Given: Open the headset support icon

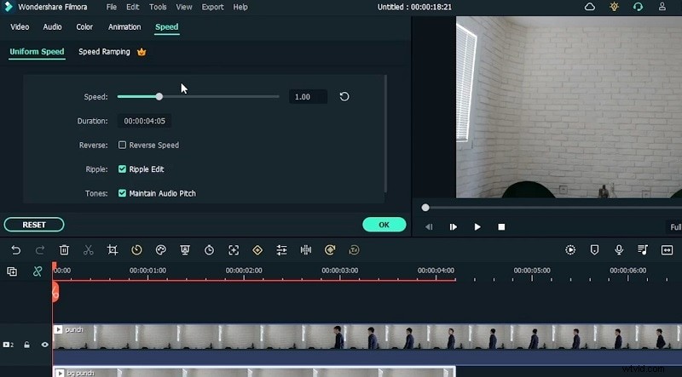Looking at the screenshot, I should 638,7.
